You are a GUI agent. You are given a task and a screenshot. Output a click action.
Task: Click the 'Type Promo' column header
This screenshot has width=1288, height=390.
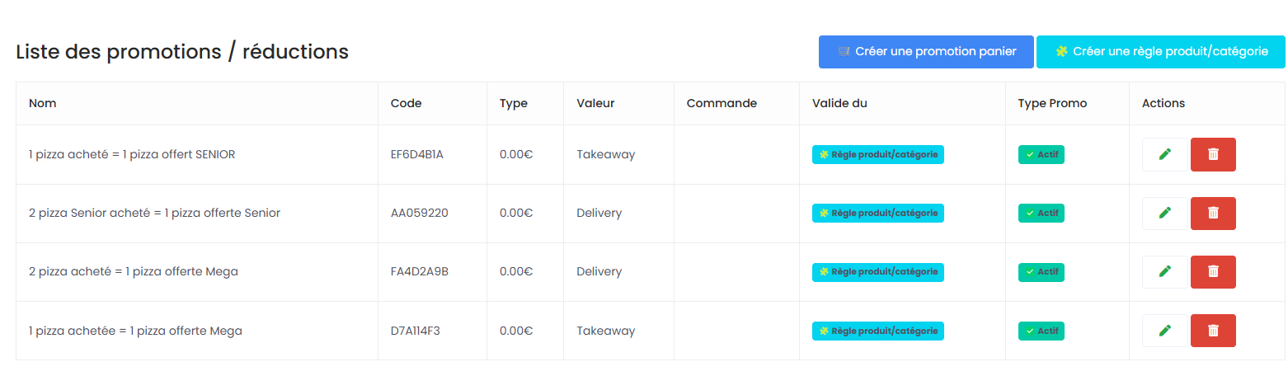1052,103
